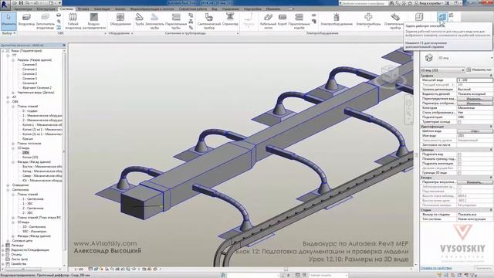Viewport: 494px width, 278px height.
Task: Click the help search input field
Action: point(364,3)
